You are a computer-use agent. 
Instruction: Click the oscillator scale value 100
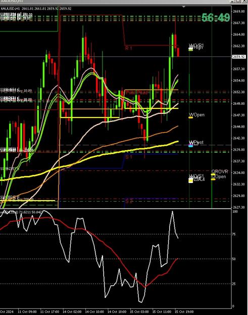tap(235, 212)
